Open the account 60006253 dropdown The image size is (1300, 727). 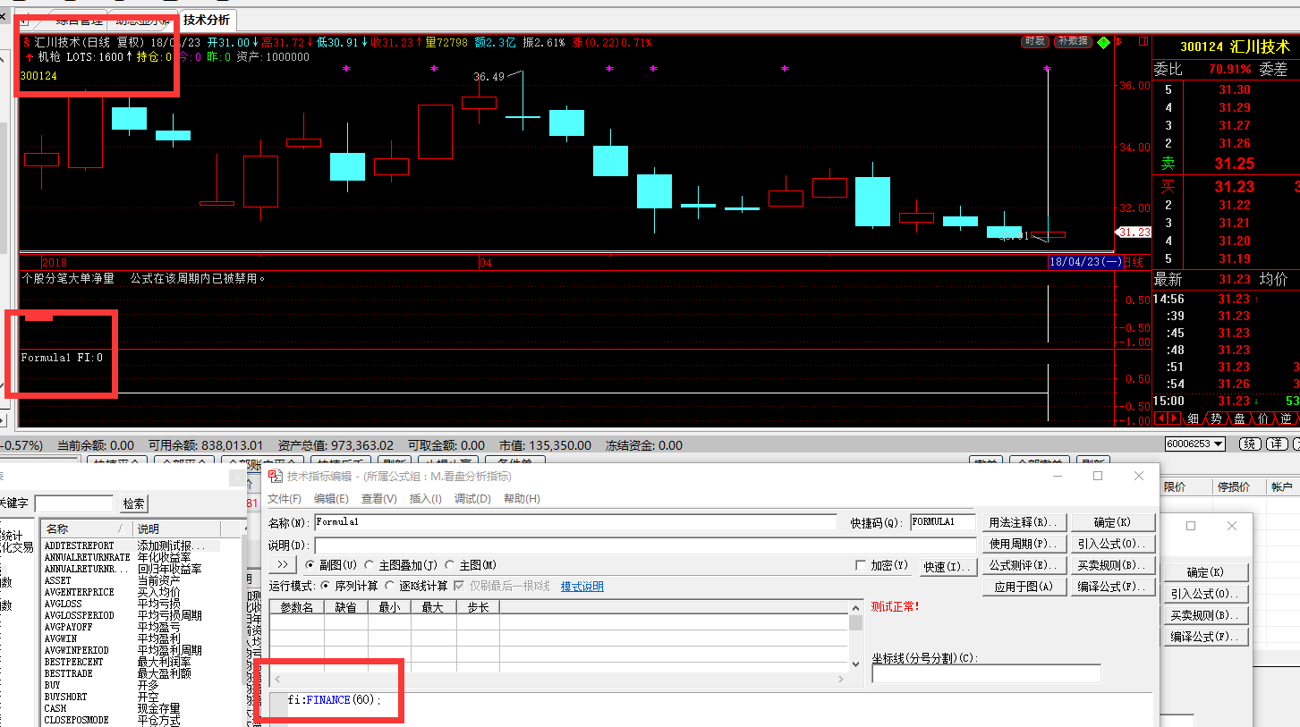coord(1195,444)
